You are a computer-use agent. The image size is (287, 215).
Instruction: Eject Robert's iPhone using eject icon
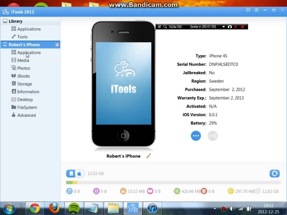[57, 44]
